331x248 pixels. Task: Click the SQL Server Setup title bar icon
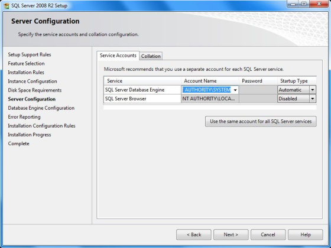(7, 6)
